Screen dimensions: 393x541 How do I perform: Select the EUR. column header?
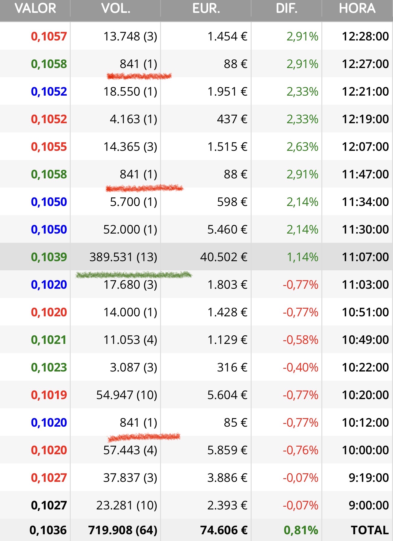[x=206, y=9]
